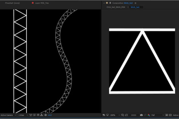This screenshot has width=179, height=119.
Task: Click the current time 00000 display
Action: [x=134, y=115]
